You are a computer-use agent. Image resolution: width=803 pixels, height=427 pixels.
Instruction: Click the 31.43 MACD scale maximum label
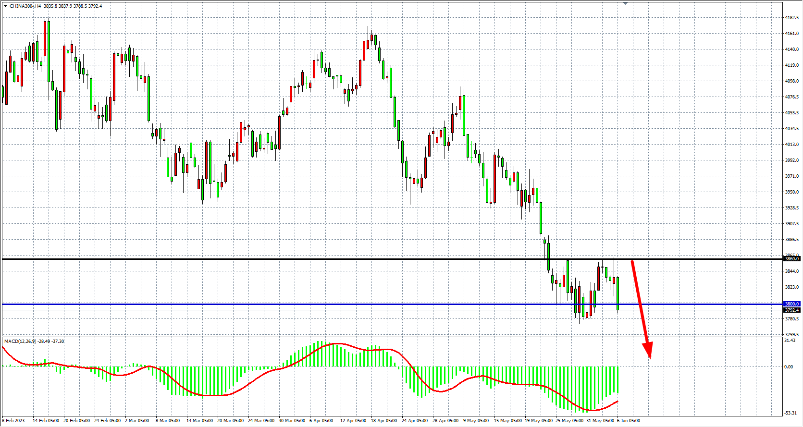point(790,341)
